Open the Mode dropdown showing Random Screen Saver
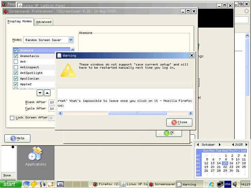This screenshot has width=251, height=188. 48,40
